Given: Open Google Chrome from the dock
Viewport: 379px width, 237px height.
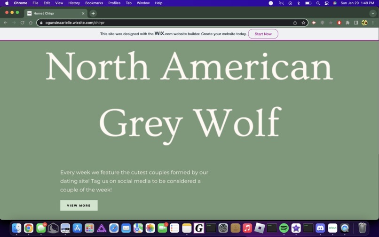Looking at the screenshot, I should coord(29,228).
